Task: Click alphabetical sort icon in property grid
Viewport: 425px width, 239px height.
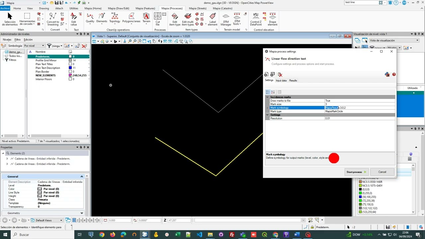Action: tap(273, 92)
